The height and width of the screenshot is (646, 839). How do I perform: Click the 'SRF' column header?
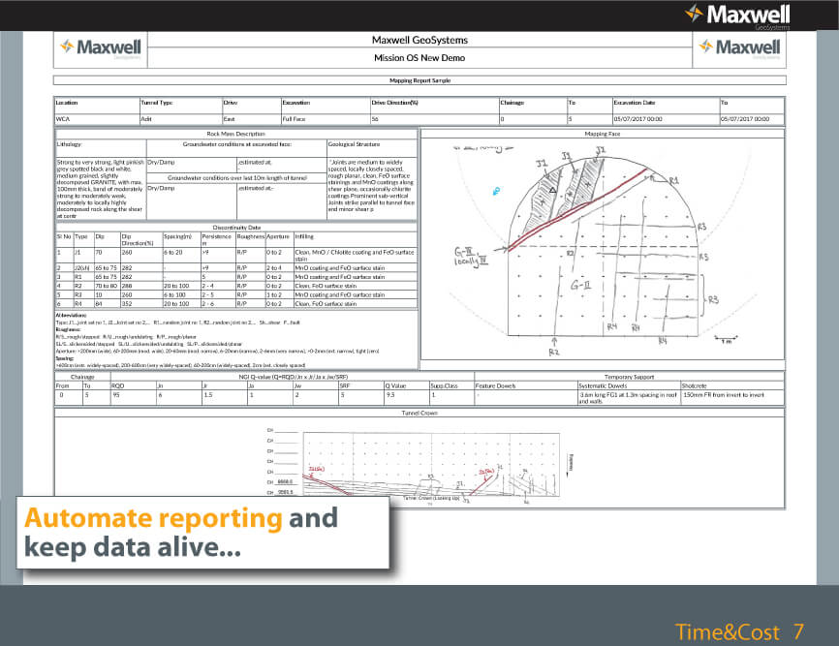[345, 385]
